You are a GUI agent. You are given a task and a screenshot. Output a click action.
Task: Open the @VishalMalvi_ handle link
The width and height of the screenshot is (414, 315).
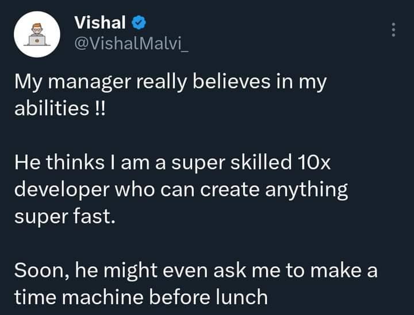(x=131, y=44)
